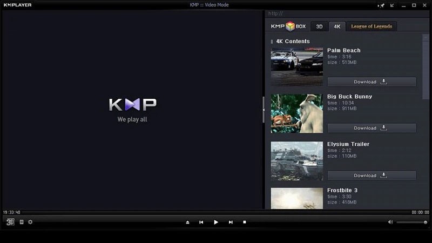Screen dimensions: 432x243
Task: Download the Palm Beach video
Action: coord(372,82)
